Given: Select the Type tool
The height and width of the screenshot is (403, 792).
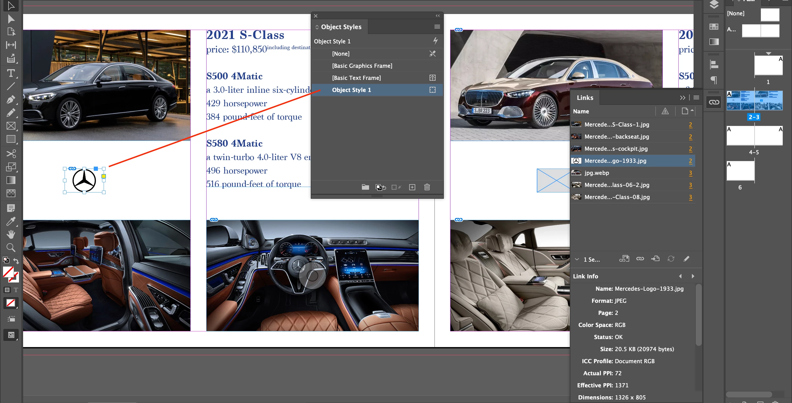Looking at the screenshot, I should 11,73.
